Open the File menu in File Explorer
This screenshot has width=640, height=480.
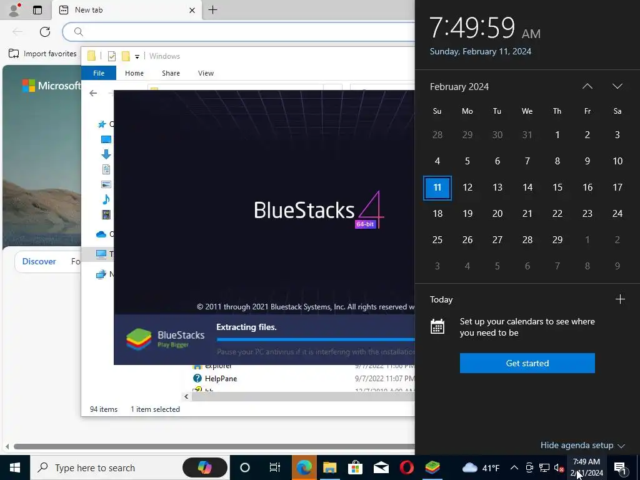[99, 73]
